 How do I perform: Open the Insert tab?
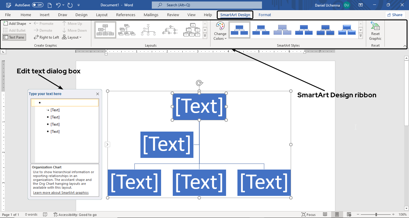point(45,15)
